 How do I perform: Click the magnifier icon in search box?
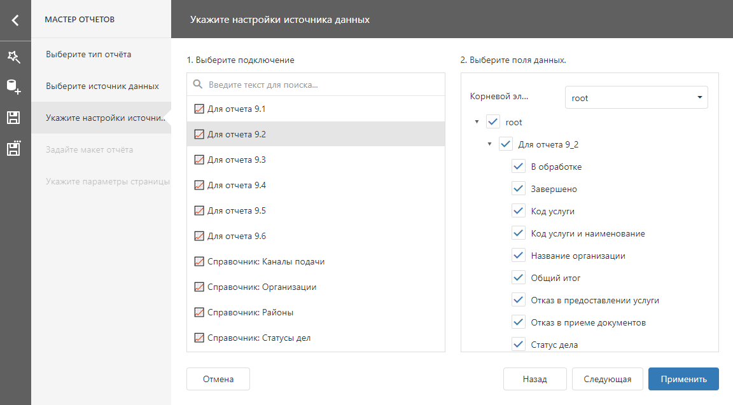click(x=198, y=85)
